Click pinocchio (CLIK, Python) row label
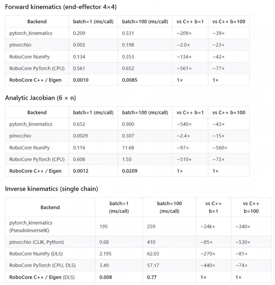Image resolution: width=275 pixels, height=285 pixels. point(37,242)
